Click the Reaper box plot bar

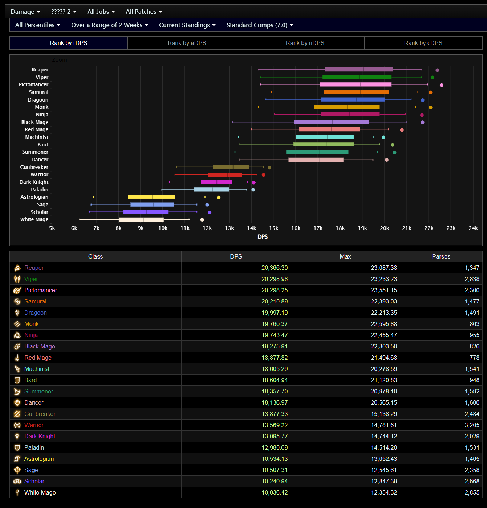click(x=359, y=70)
